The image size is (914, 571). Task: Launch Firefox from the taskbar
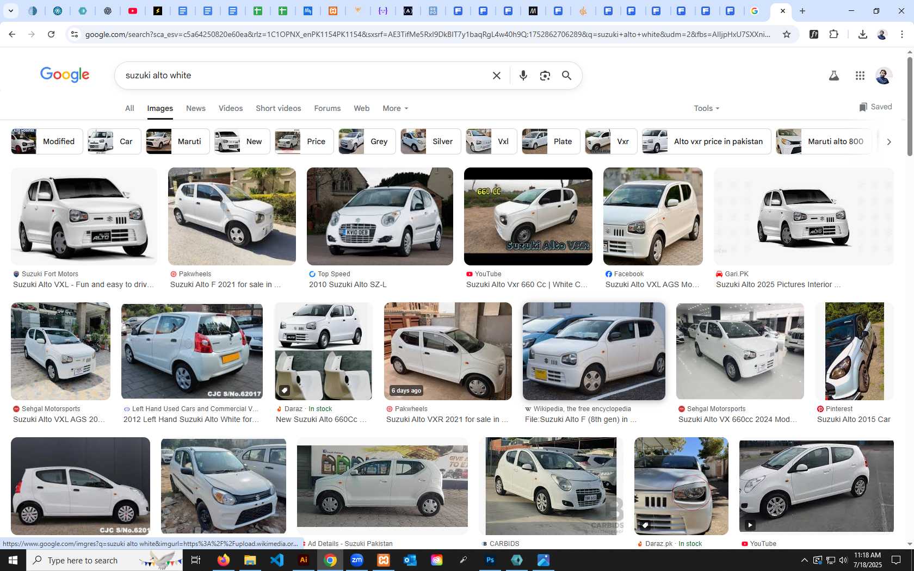click(223, 560)
